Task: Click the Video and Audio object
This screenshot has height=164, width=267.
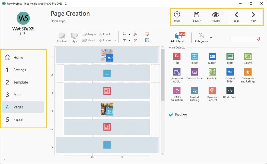Action: (x=177, y=72)
